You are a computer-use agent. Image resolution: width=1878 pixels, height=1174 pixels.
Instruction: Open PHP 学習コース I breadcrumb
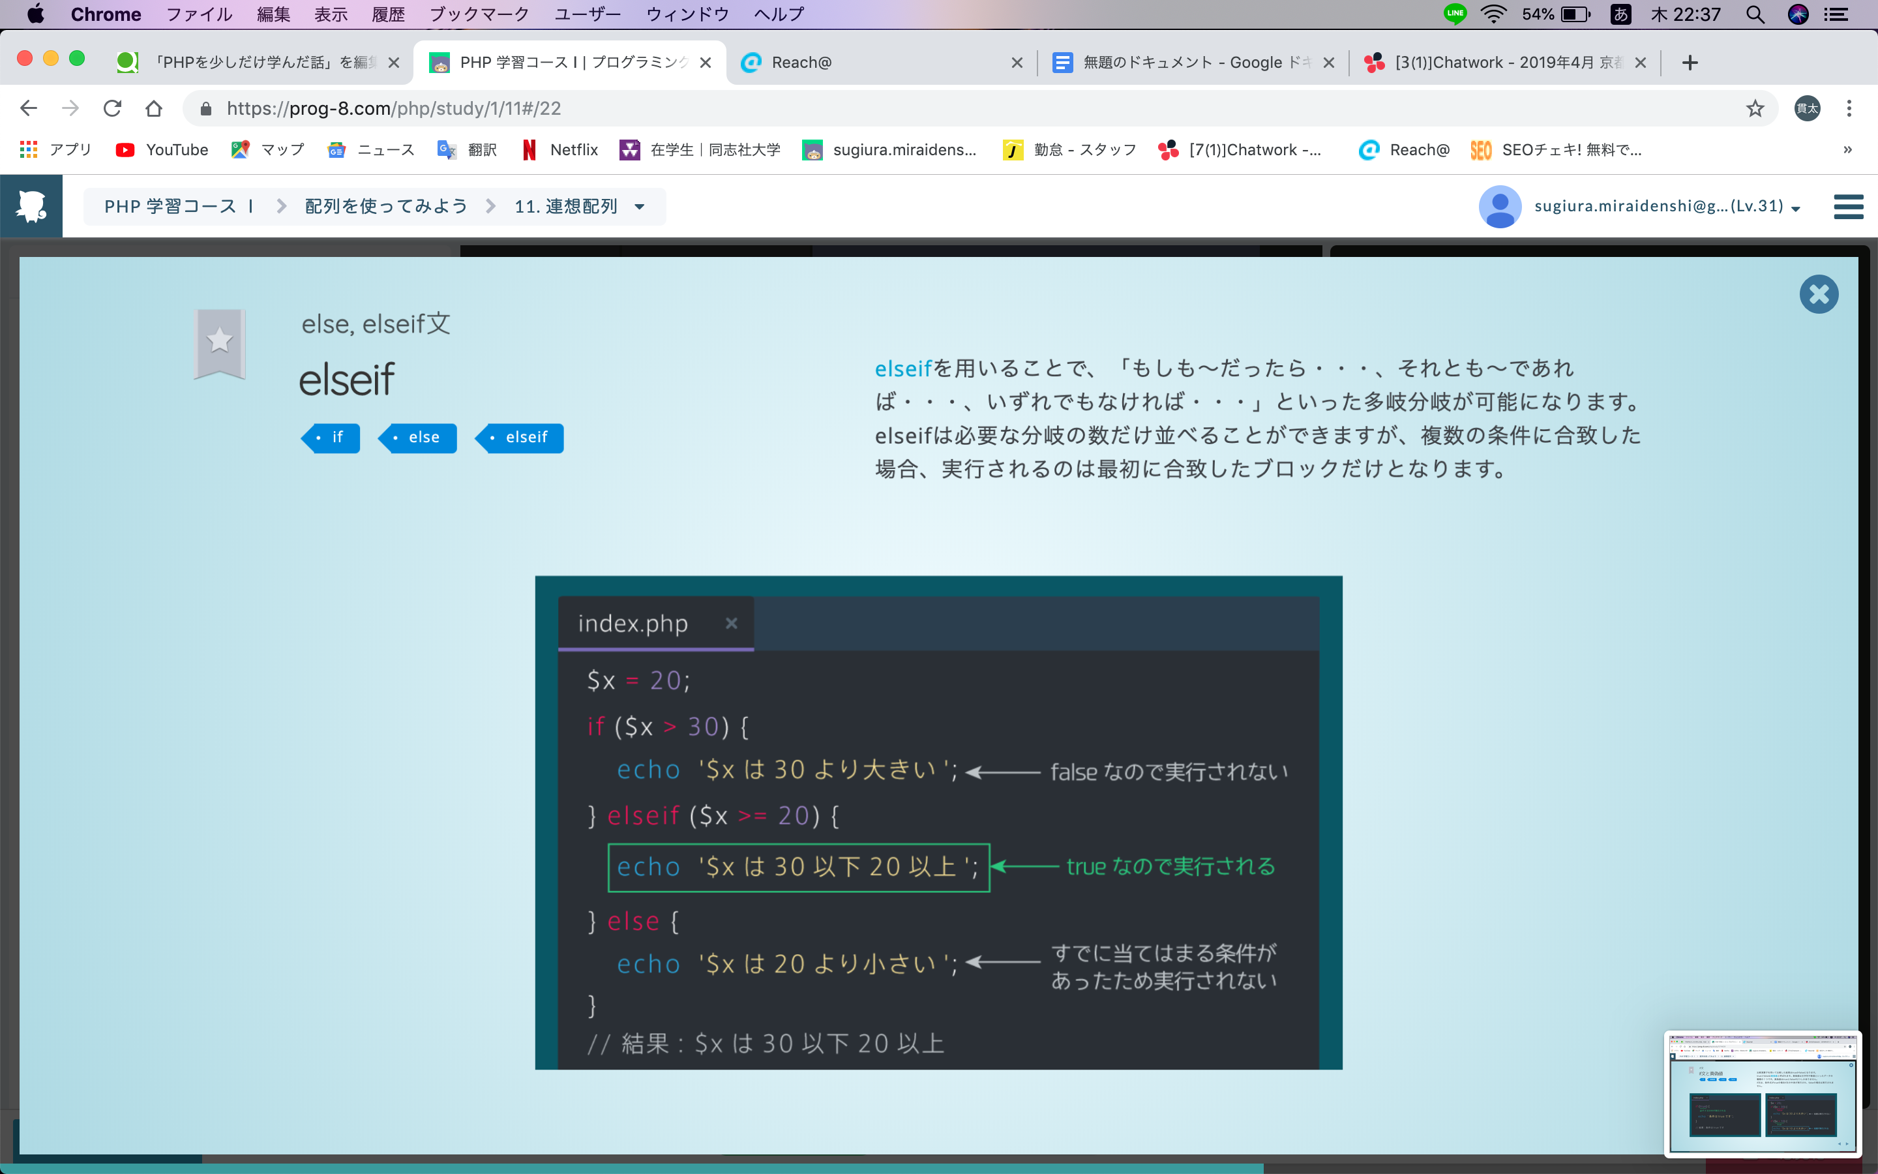(x=179, y=207)
